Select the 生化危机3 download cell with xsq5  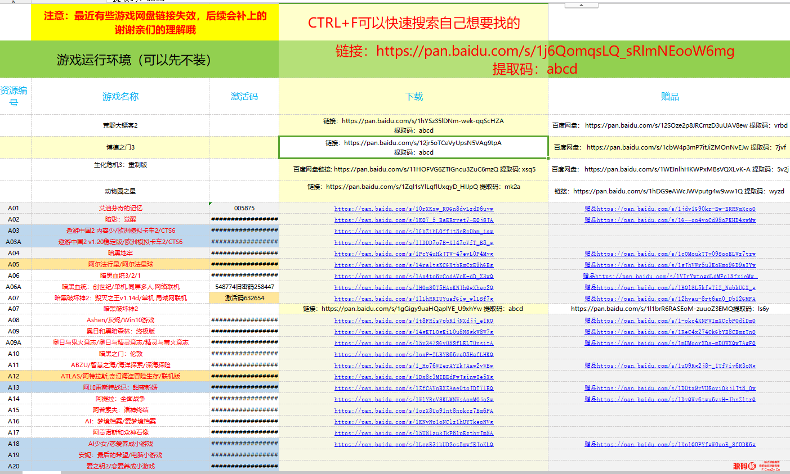414,169
